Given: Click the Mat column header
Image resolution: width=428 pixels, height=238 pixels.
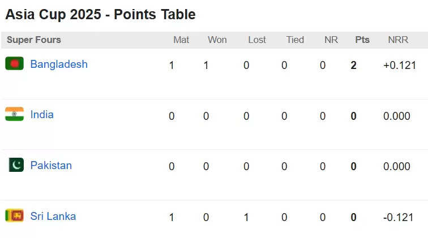Looking at the screenshot, I should click(181, 40).
